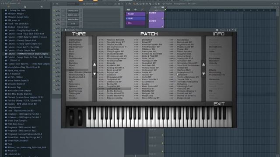The height and width of the screenshot is (157, 280).
Task: Select the Bass type in TYPE list
Action: (x=71, y=51)
